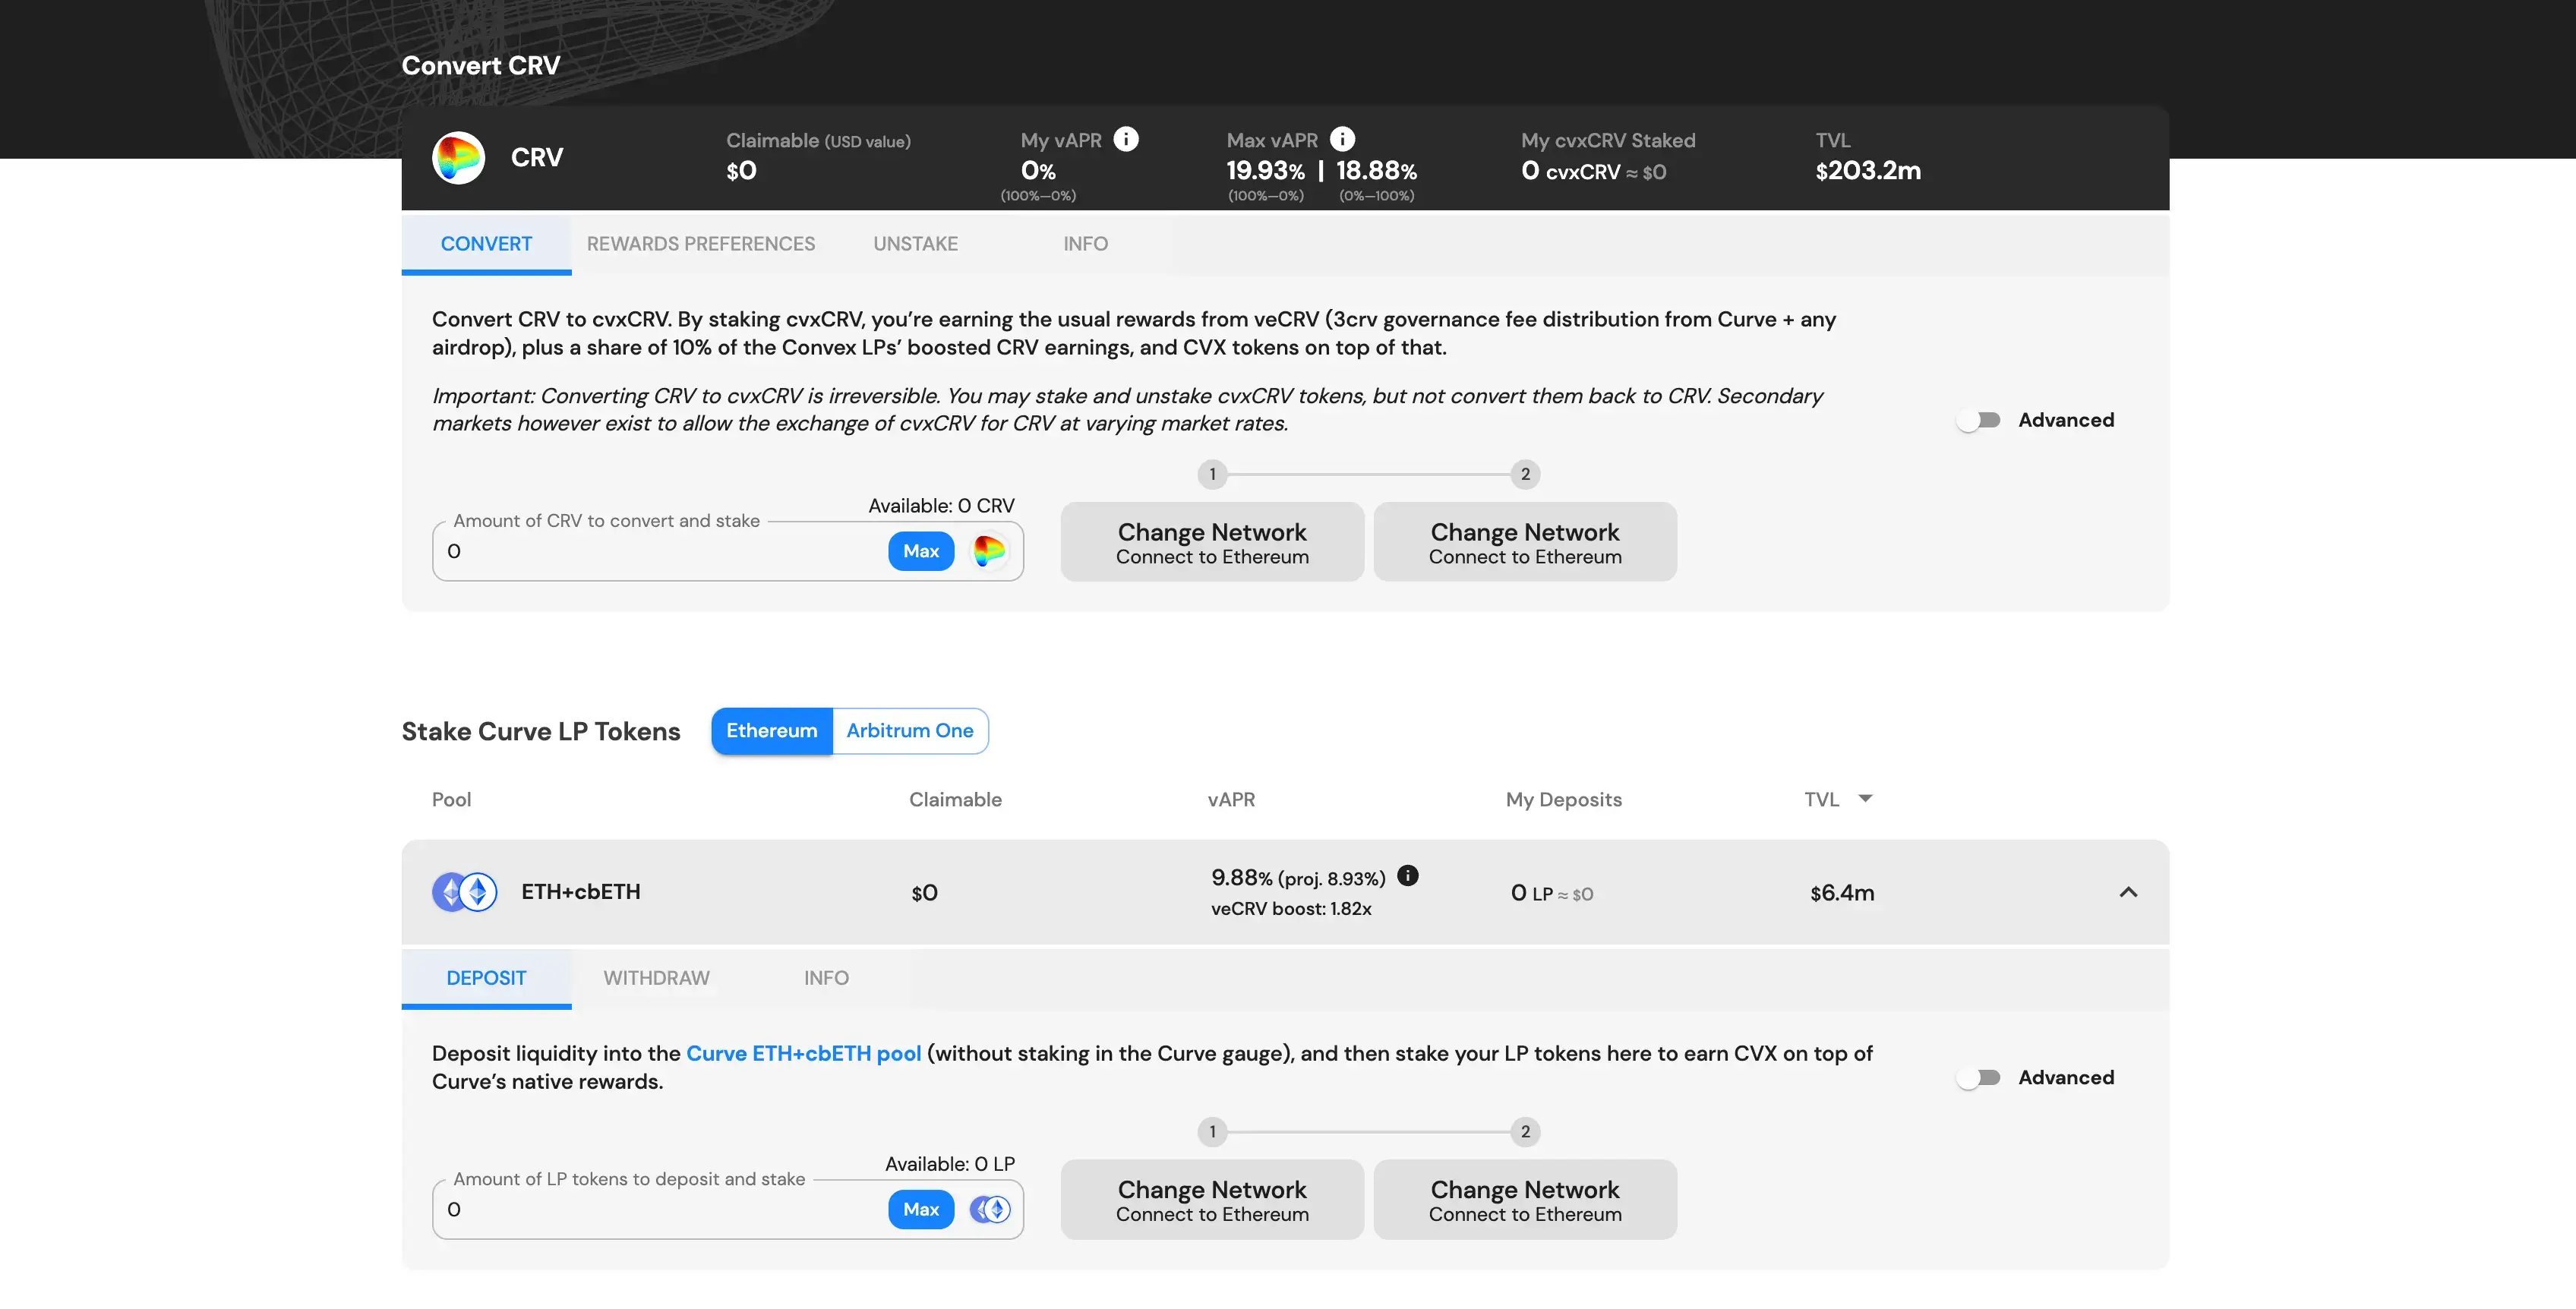The height and width of the screenshot is (1309, 2576).
Task: Switch to the Withdraw tab
Action: [656, 978]
